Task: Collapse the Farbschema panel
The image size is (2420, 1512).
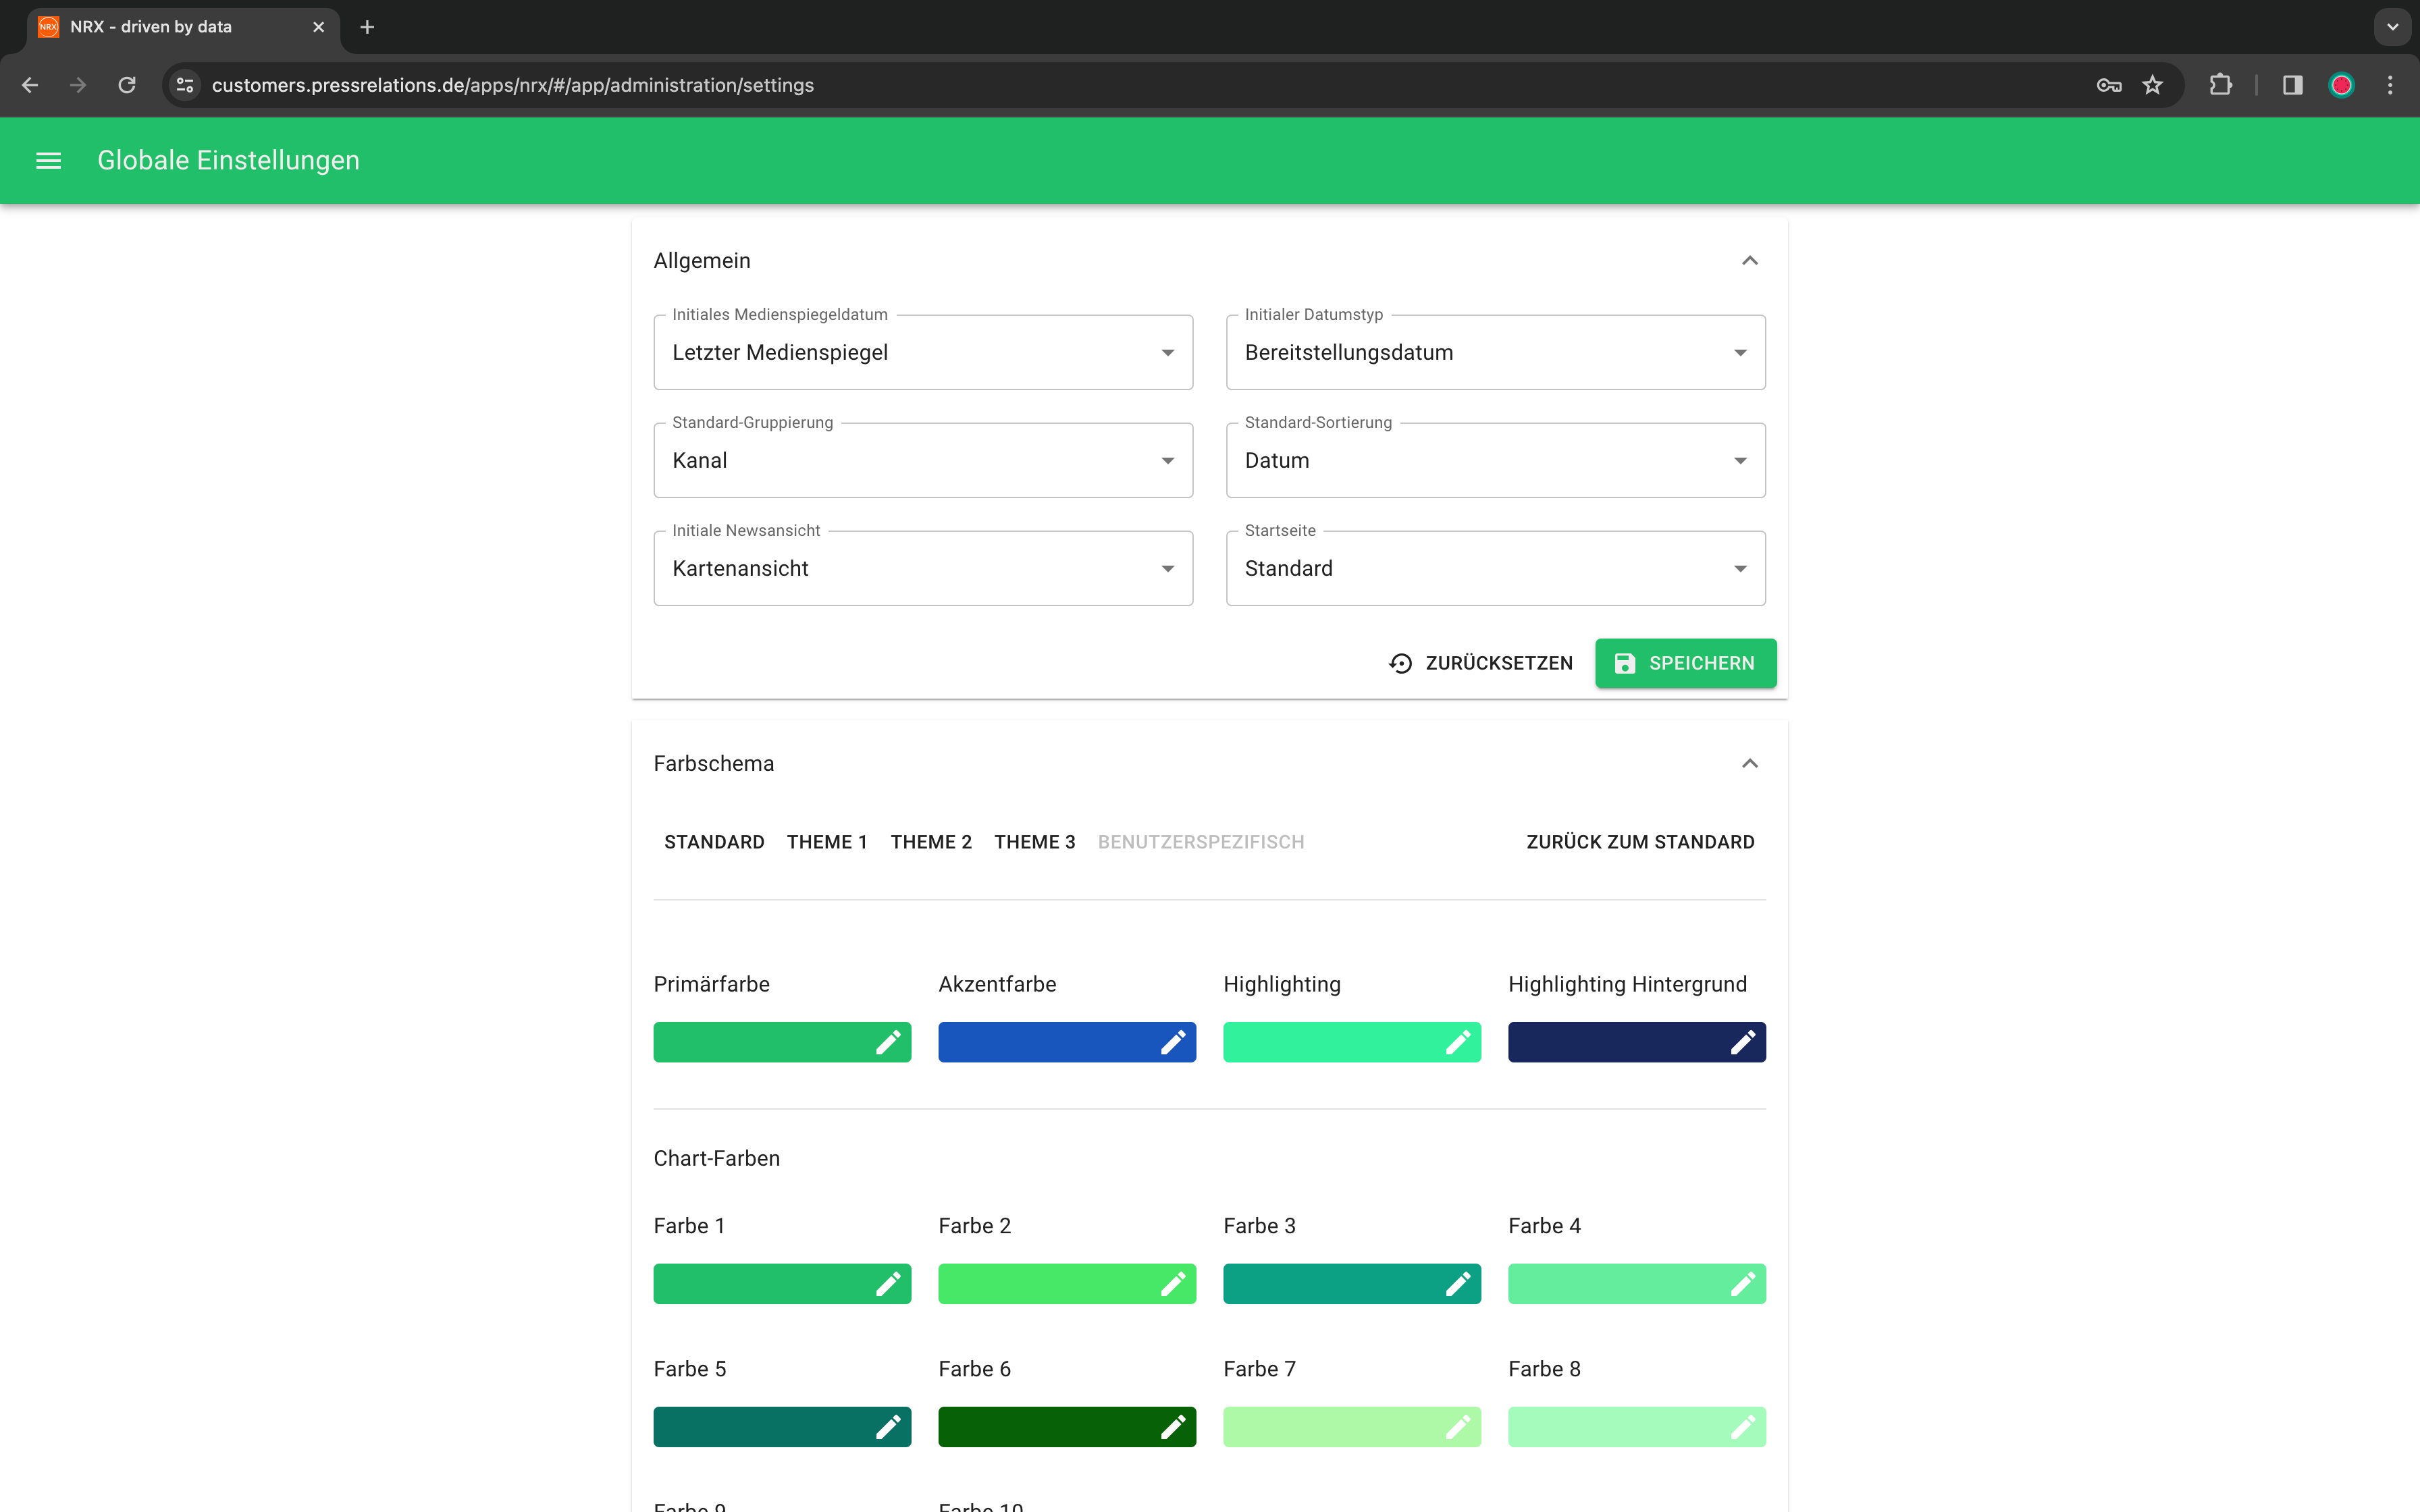Action: tap(1749, 764)
